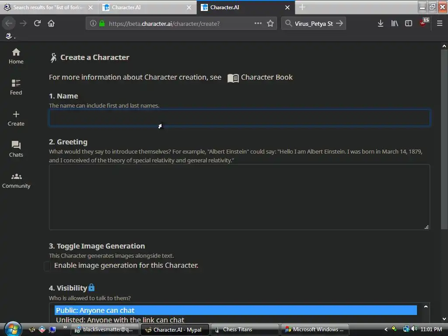Bookmark this page with the star

(x=270, y=24)
